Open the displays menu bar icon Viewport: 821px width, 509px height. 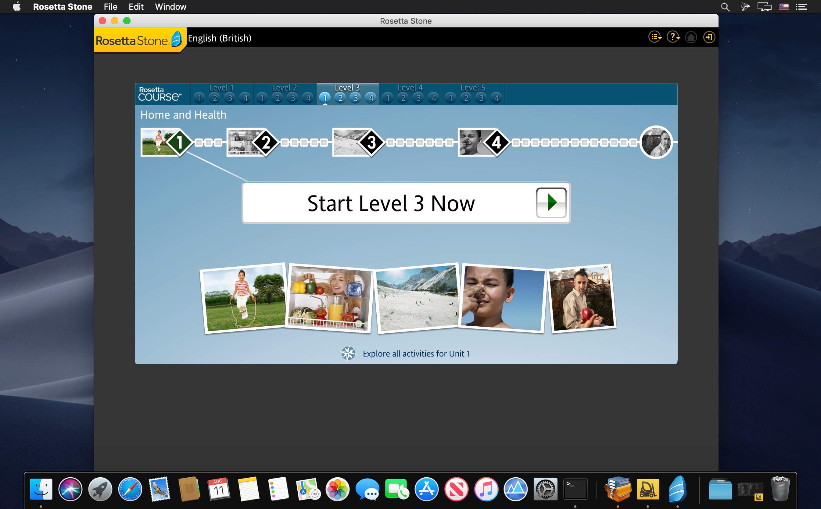[764, 7]
